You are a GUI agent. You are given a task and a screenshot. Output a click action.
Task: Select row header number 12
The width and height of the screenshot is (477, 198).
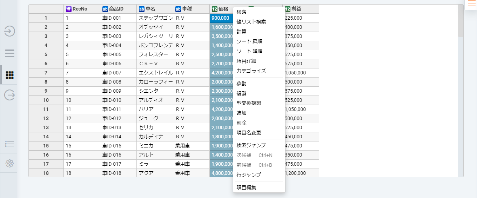pos(46,118)
